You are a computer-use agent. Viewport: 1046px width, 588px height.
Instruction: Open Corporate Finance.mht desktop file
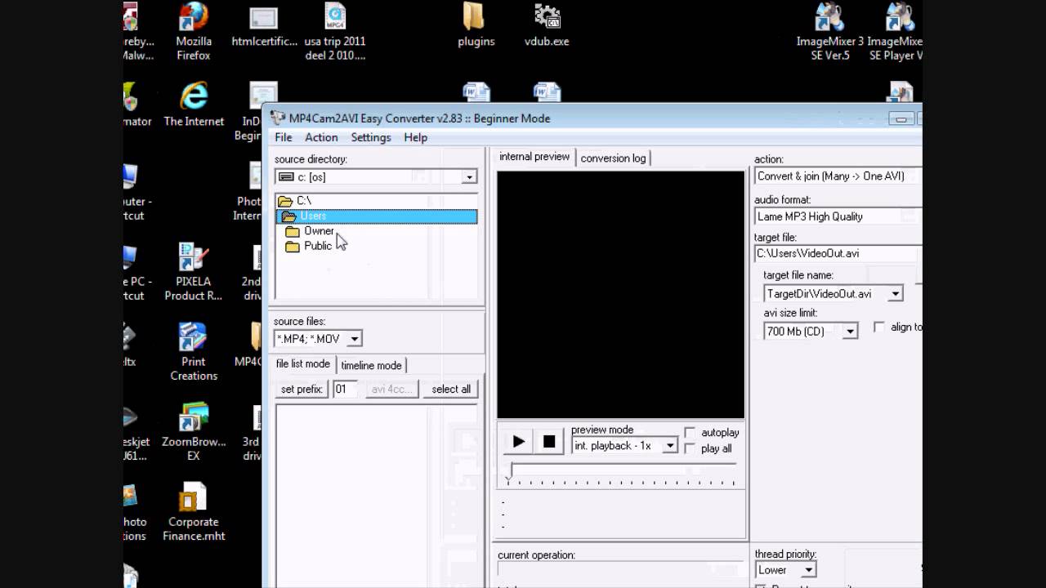point(194,513)
